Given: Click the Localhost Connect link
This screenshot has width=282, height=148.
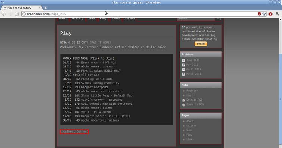Looking at the screenshot, I should click(x=74, y=132).
